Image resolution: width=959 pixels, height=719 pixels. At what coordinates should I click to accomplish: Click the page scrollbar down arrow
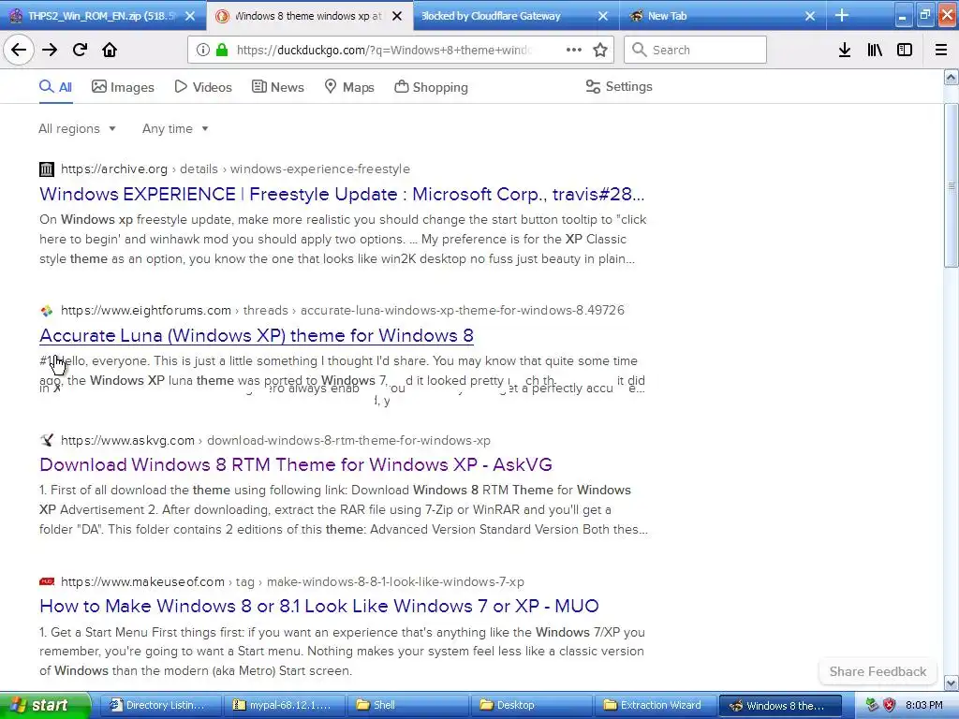point(951,682)
